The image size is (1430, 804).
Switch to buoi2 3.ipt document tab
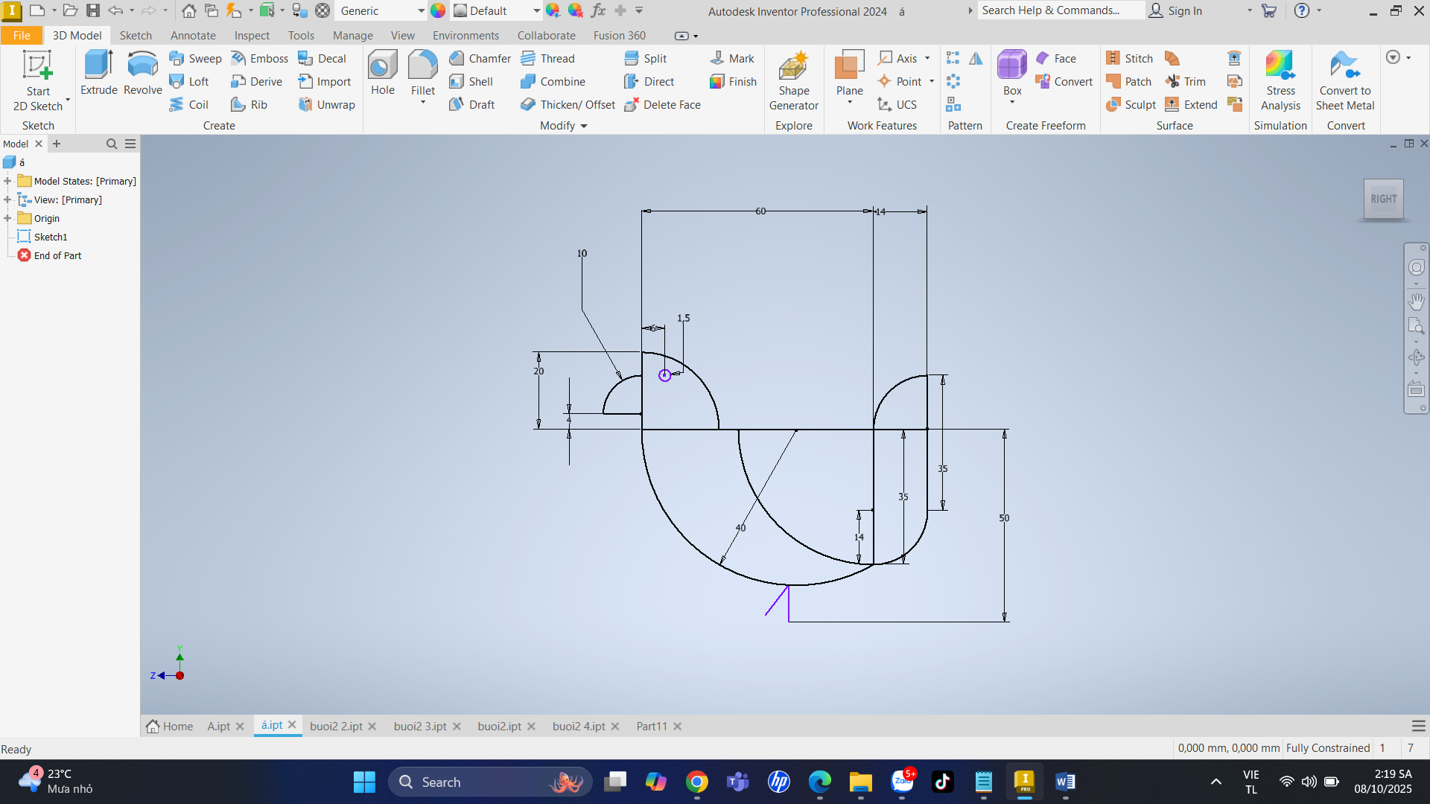coord(420,726)
